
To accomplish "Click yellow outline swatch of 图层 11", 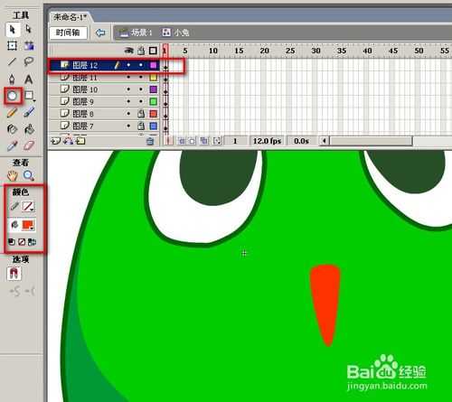I will click(154, 78).
